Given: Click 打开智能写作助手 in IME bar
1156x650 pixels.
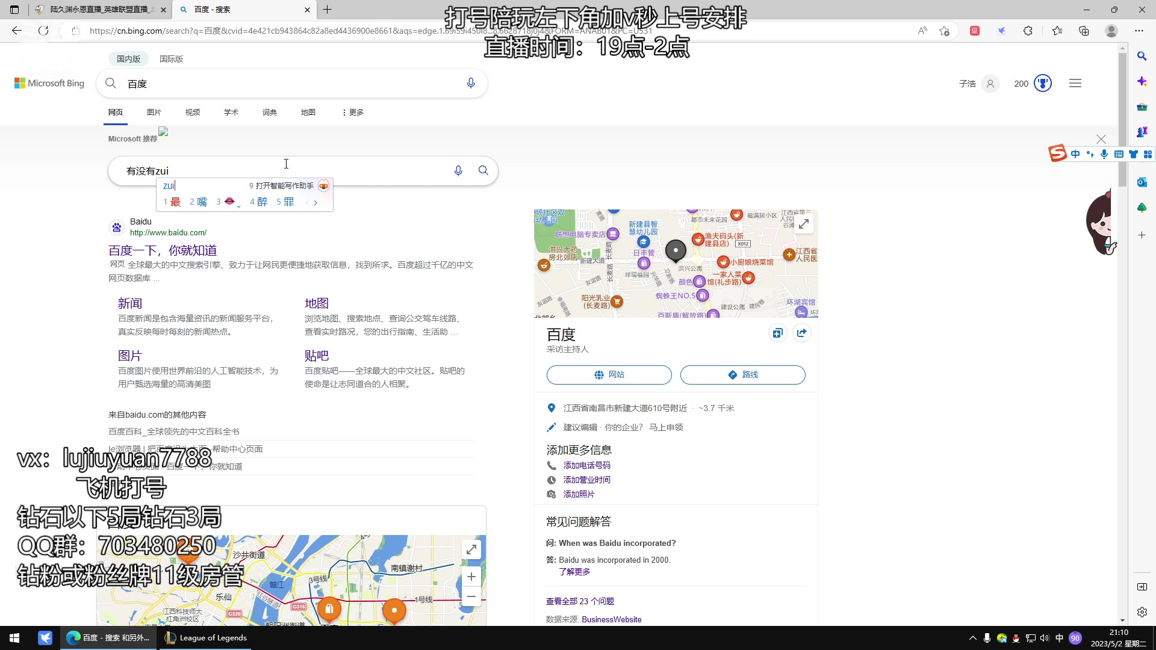Looking at the screenshot, I should (x=284, y=186).
